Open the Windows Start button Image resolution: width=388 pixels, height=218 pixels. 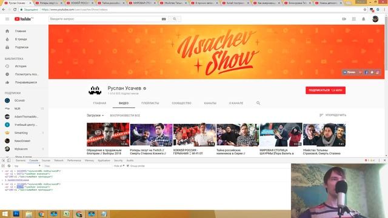pyautogui.click(x=5, y=214)
